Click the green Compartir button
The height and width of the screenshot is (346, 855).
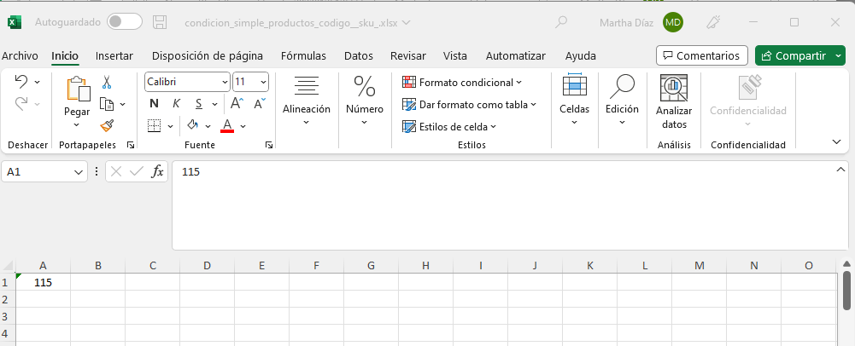tap(794, 55)
